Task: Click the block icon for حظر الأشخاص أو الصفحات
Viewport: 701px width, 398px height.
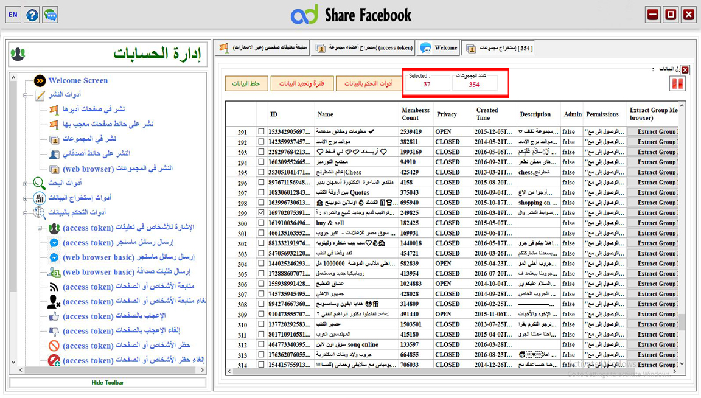Action: pyautogui.click(x=54, y=346)
